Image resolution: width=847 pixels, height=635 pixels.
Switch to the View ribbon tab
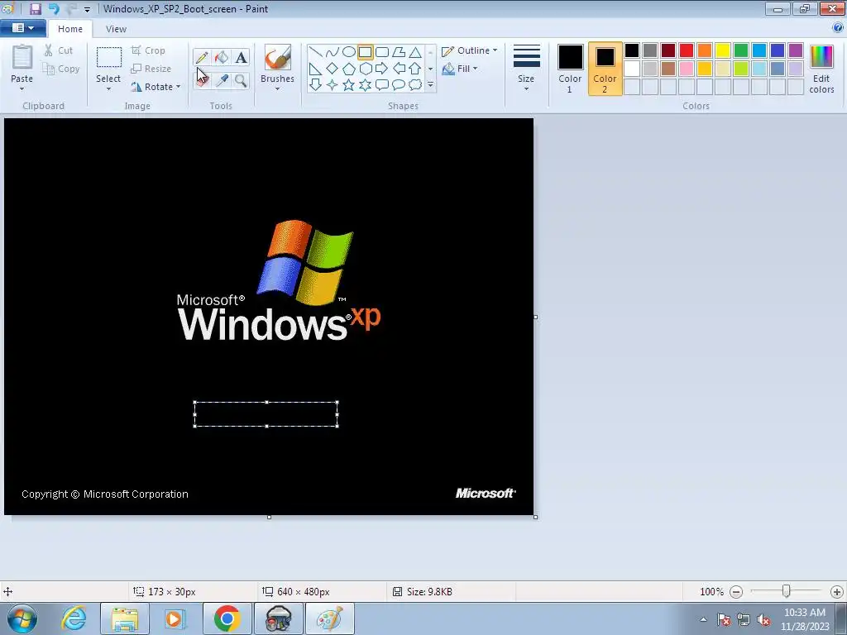click(x=116, y=29)
